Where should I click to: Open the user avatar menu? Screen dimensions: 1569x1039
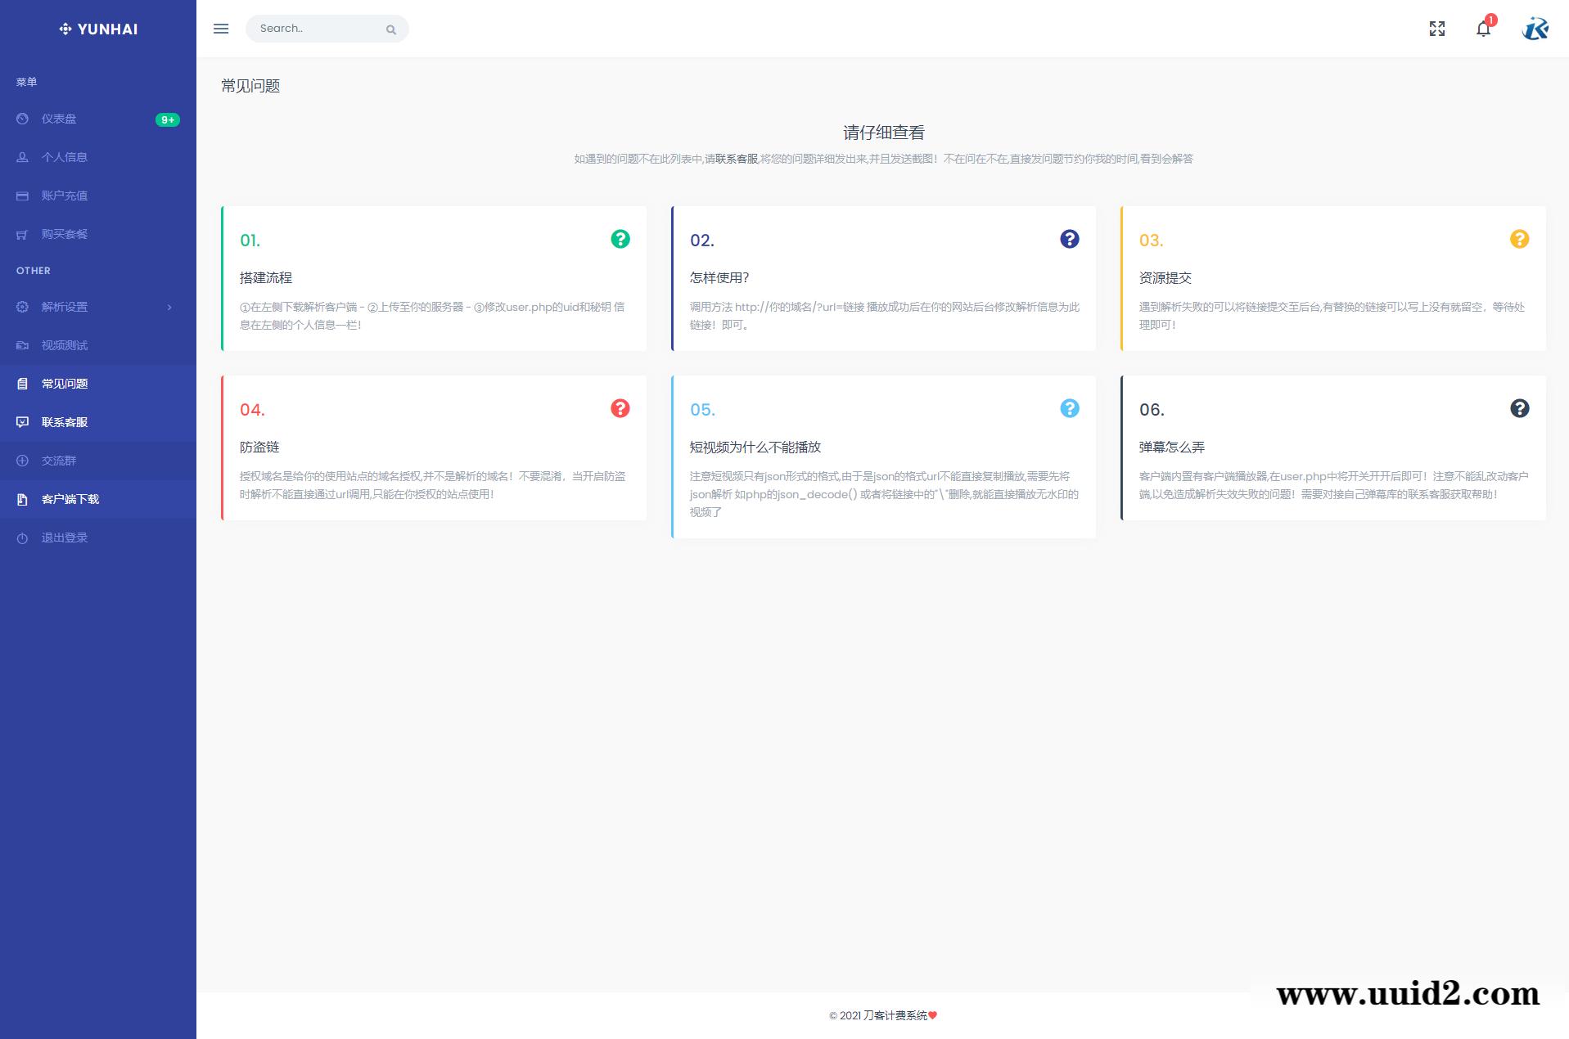click(x=1535, y=29)
